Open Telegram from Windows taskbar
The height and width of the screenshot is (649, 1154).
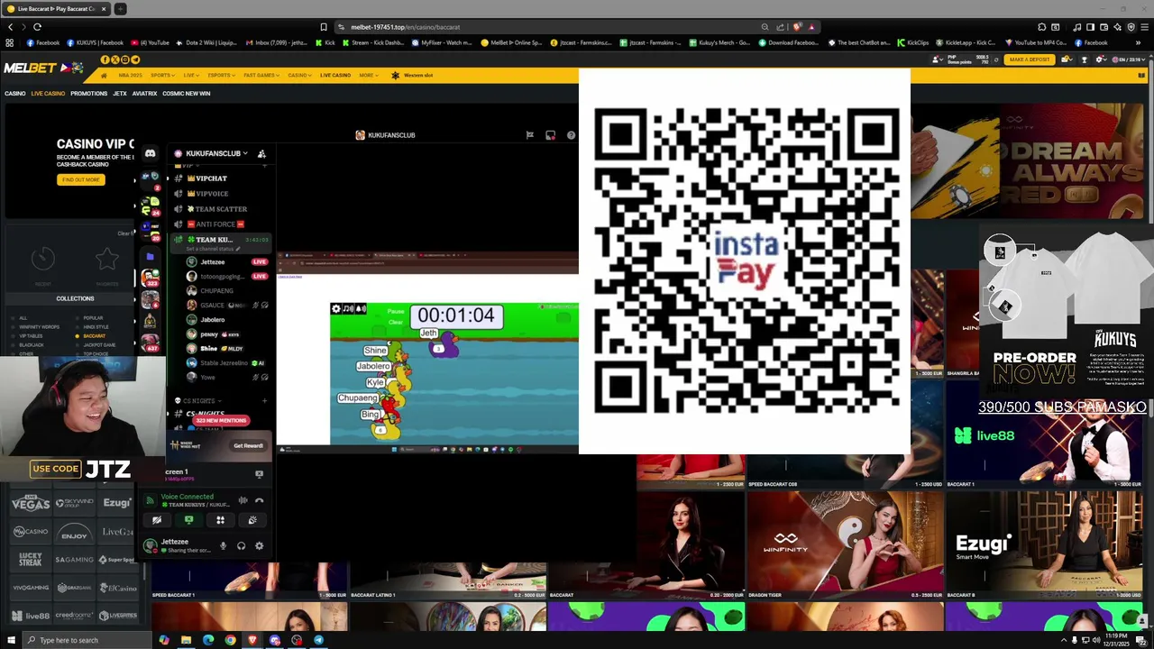[x=318, y=640]
